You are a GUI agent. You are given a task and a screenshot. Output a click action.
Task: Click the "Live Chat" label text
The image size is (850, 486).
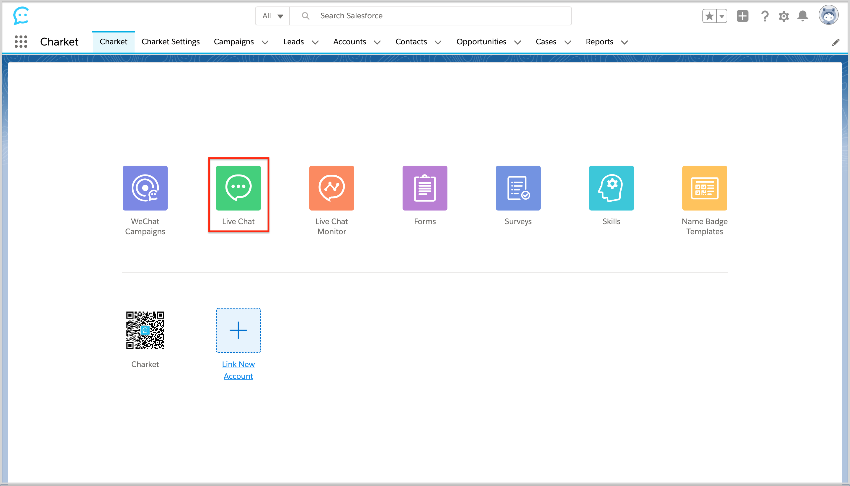[x=238, y=221]
